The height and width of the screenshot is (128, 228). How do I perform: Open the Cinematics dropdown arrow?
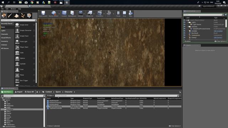pyautogui.click(x=104, y=14)
